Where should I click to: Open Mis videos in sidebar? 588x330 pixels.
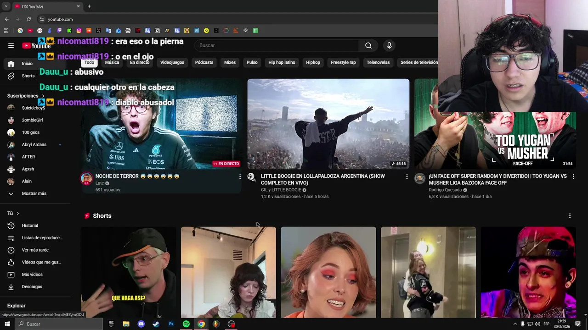34,275
